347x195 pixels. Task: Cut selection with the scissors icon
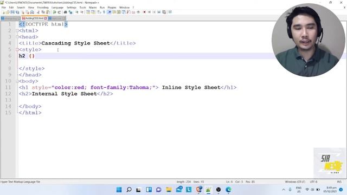point(38,12)
